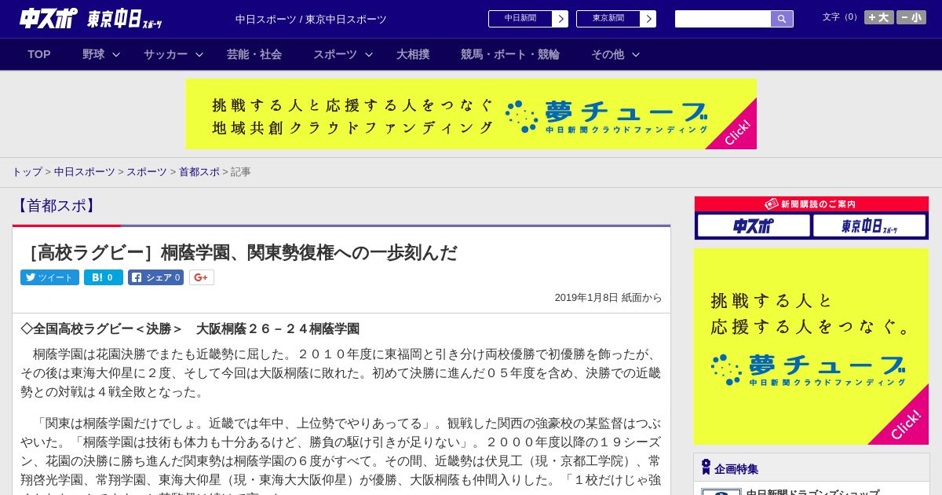Expand the サッカー dropdown chevron
The height and width of the screenshot is (495, 942).
[x=199, y=54]
